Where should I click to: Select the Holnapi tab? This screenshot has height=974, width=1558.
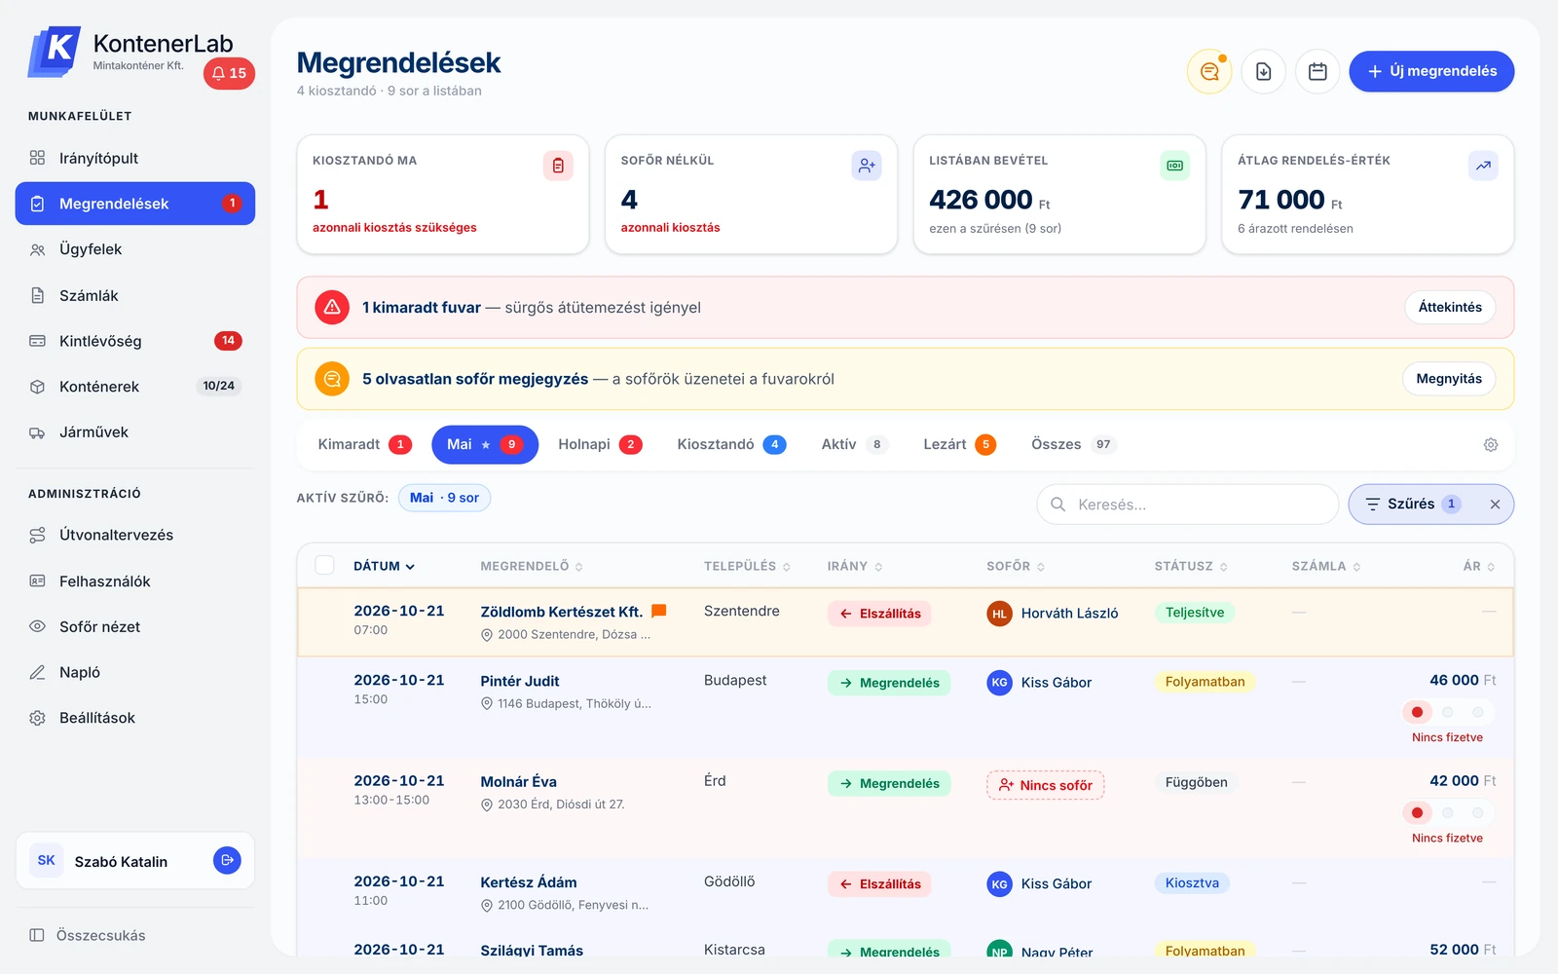[x=600, y=445]
